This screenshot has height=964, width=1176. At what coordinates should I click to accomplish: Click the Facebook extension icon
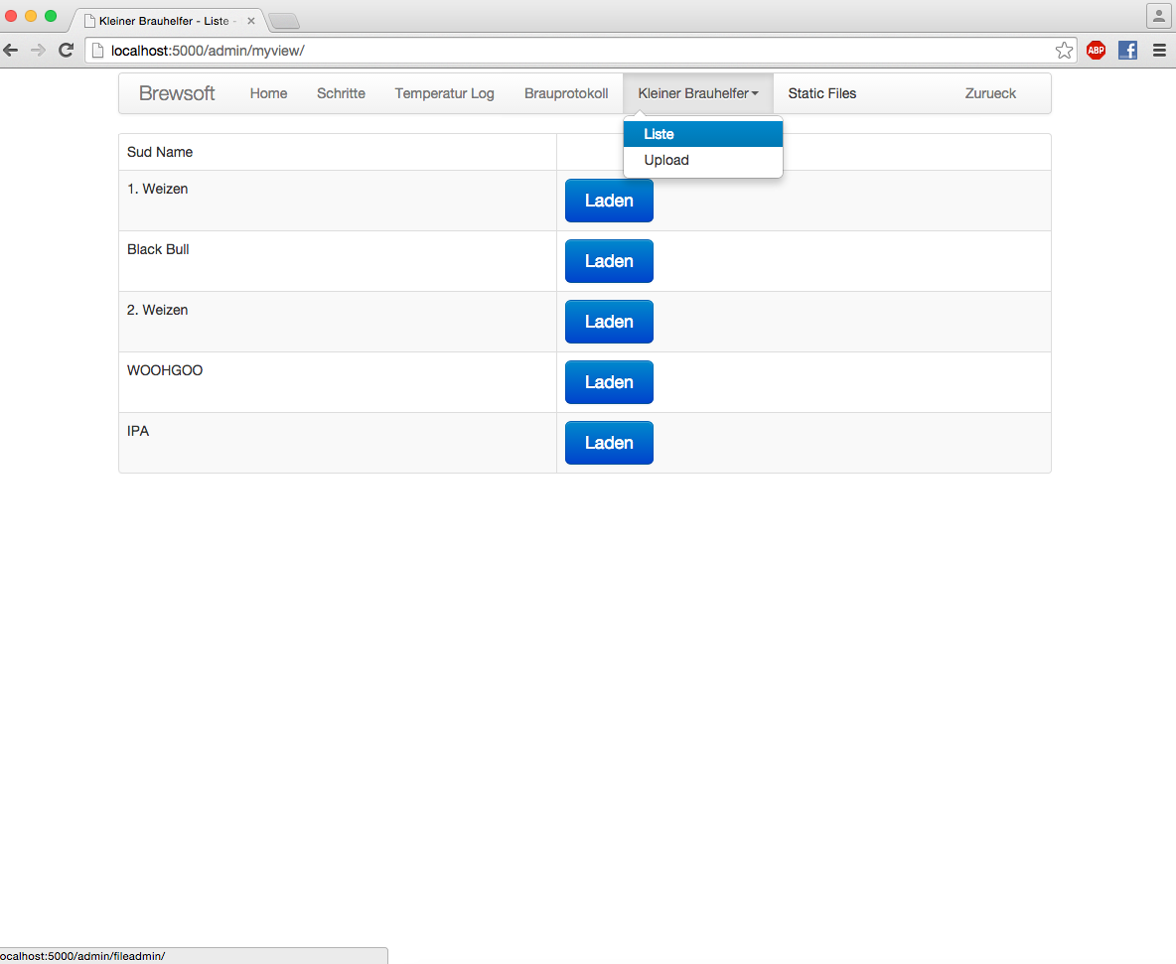tap(1127, 50)
